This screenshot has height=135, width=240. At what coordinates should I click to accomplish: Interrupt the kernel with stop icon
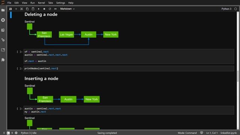[x=44, y=9]
